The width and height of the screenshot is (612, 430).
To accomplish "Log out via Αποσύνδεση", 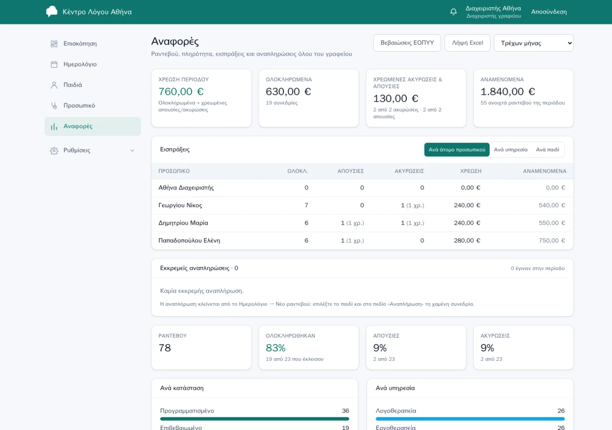I will click(549, 12).
